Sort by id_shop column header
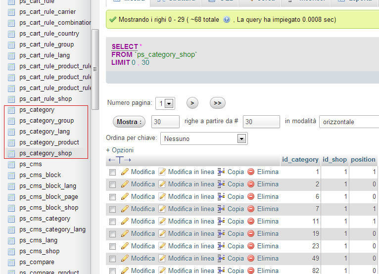The height and width of the screenshot is (274, 379). point(334,159)
